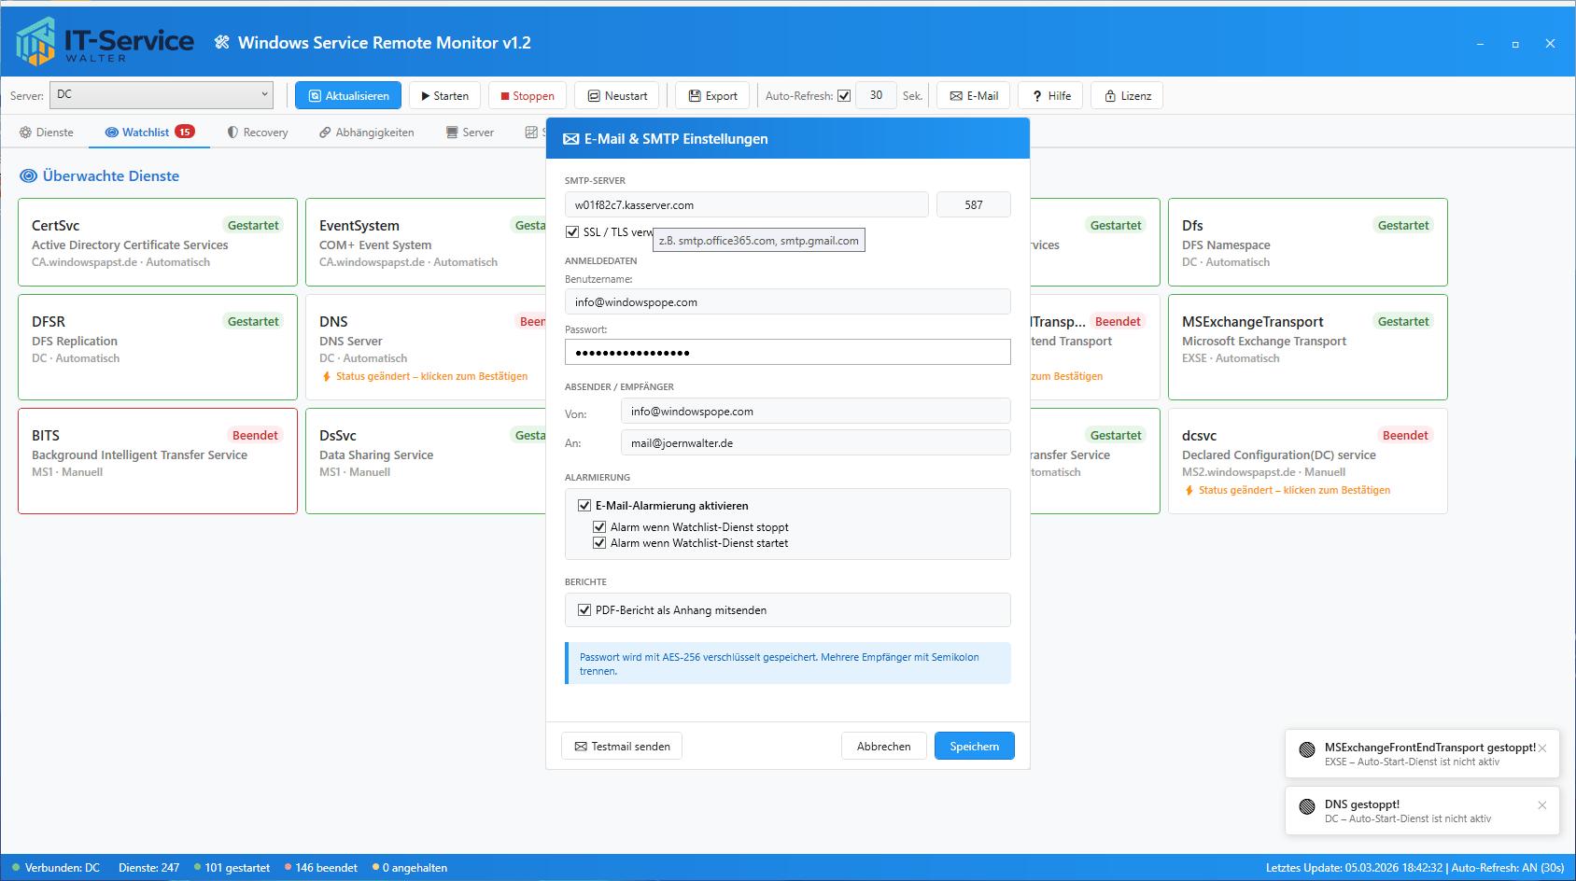Toggle the Auto-Refresh checkbox
The image size is (1576, 881).
point(844,96)
